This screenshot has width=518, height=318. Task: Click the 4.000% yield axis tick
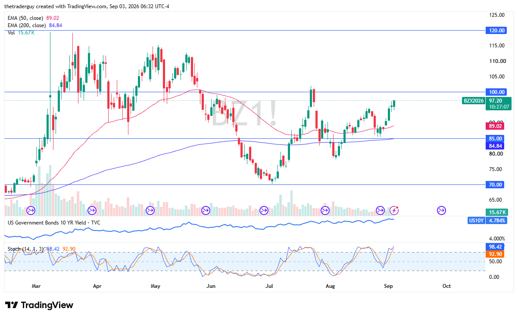point(497,238)
